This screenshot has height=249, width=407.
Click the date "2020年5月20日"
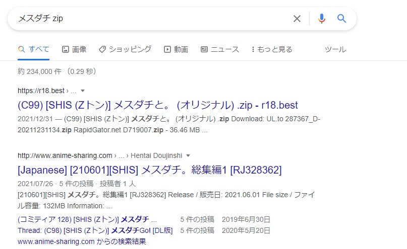pyautogui.click(x=246, y=230)
